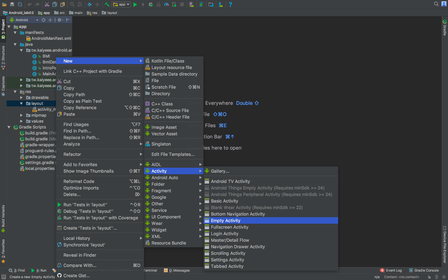The width and height of the screenshot is (448, 280).
Task: Open the Fragment submenu
Action: (174, 191)
